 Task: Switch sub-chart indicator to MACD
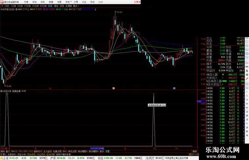pos(14,151)
